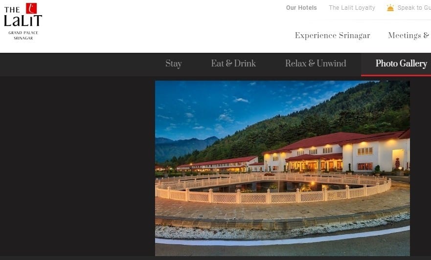The height and width of the screenshot is (260, 431).
Task: Click the Speak to Guest text link
Action: tap(414, 8)
